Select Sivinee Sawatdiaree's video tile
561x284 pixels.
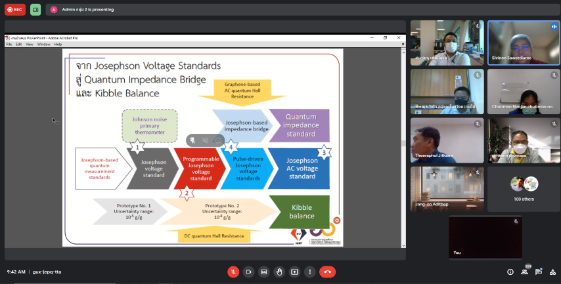point(524,43)
